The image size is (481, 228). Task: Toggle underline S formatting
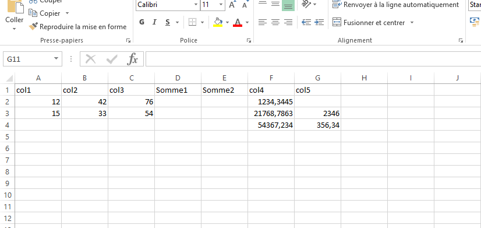coord(168,22)
